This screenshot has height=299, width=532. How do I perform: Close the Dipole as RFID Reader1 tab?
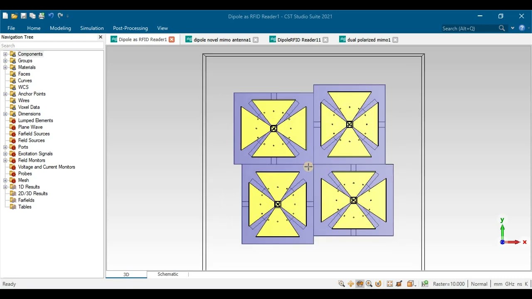[x=172, y=39]
